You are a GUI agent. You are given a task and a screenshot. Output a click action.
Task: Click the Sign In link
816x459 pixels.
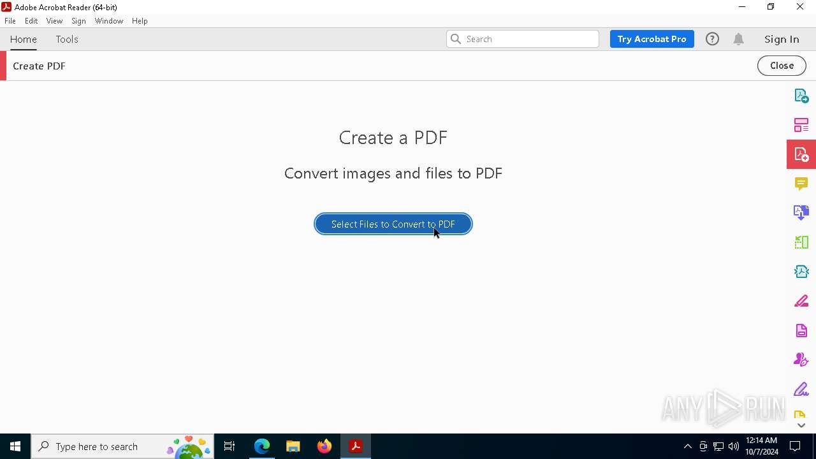tap(782, 39)
